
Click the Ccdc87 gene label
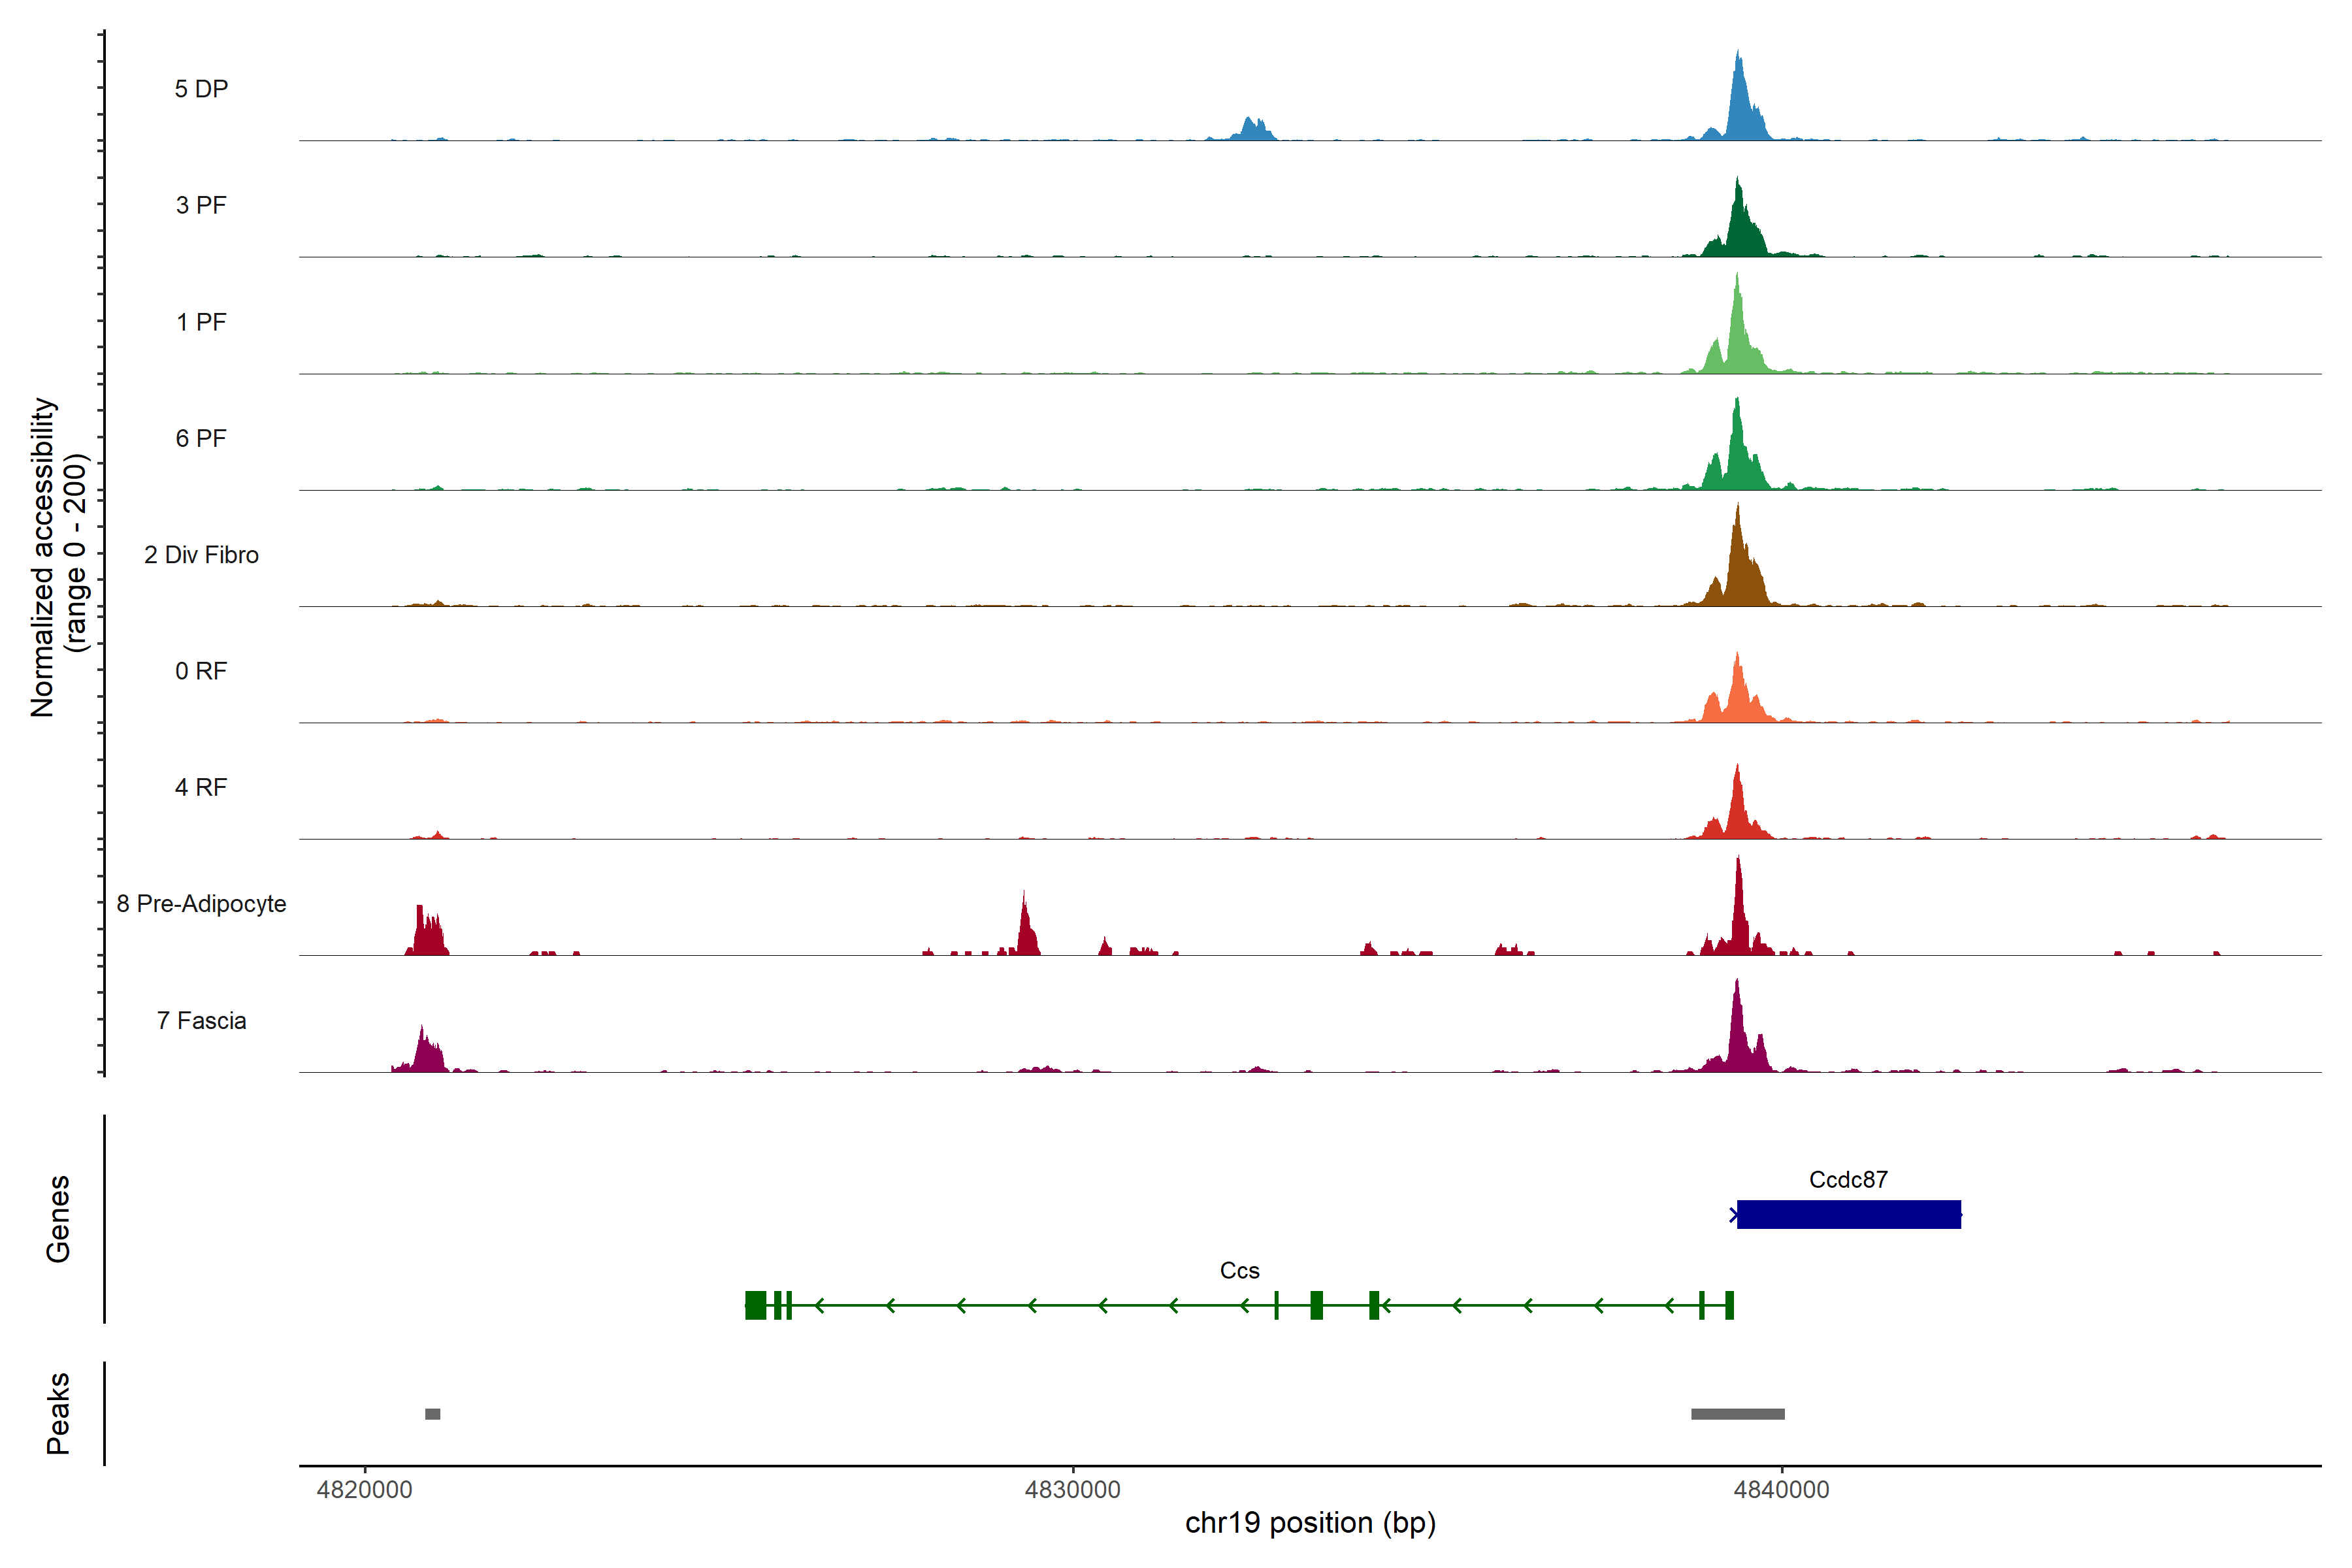(1848, 1179)
